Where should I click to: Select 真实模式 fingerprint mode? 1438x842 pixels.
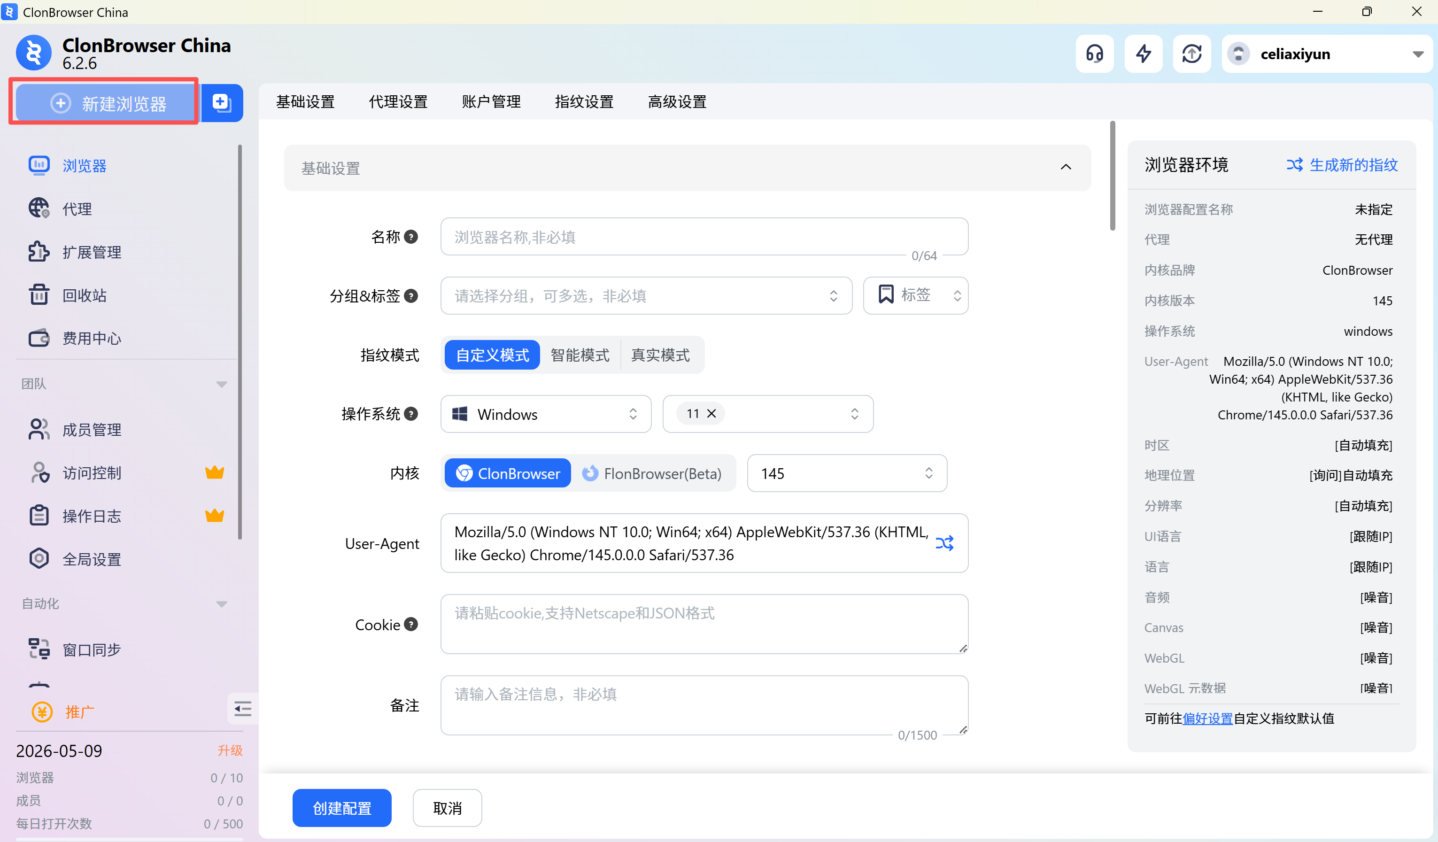[x=660, y=355]
